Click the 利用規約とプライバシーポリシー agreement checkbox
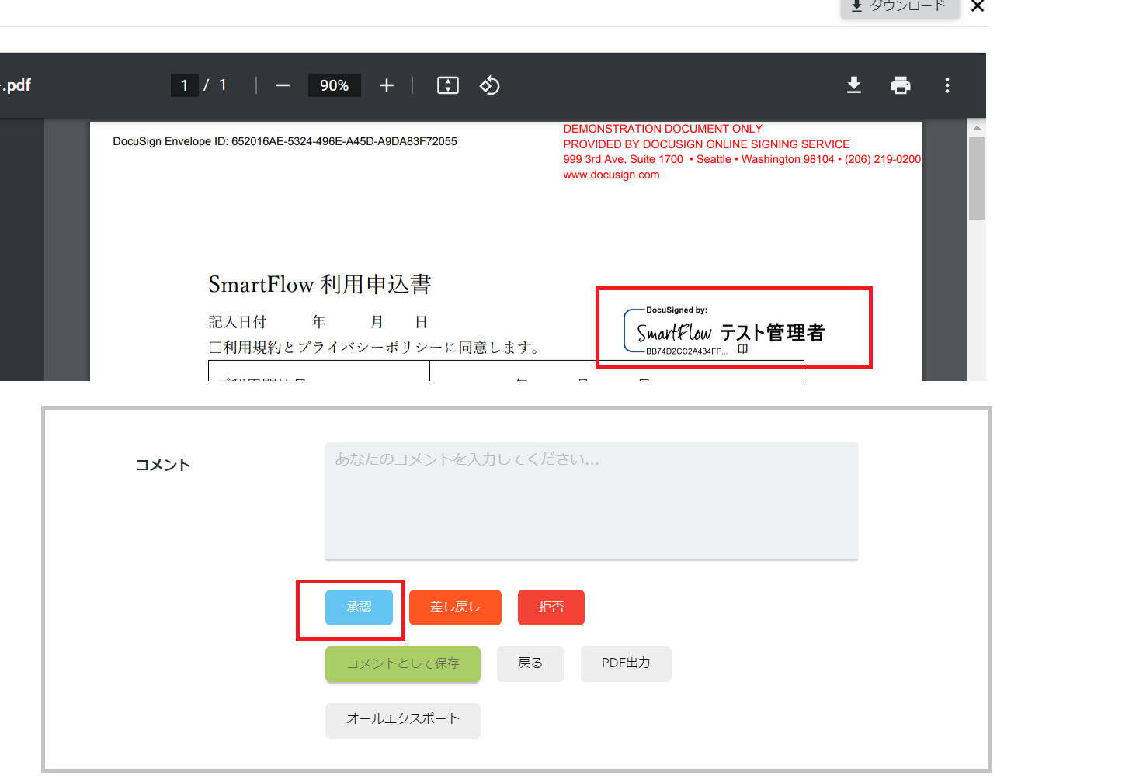This screenshot has height=779, width=1129. [x=215, y=348]
